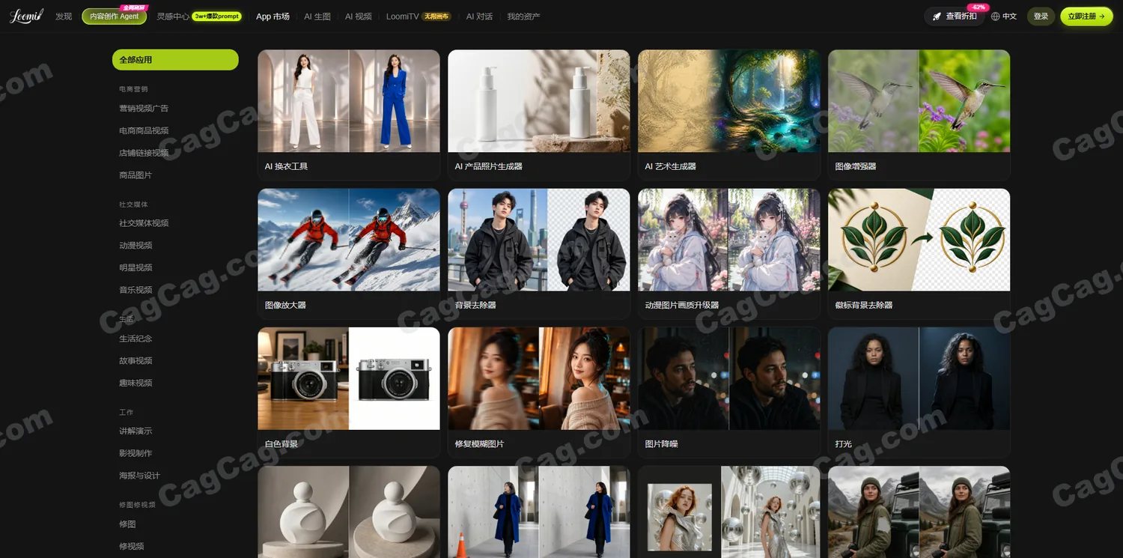Choose the 动漫视频 category
Screen dimensions: 1123x558
pos(136,246)
